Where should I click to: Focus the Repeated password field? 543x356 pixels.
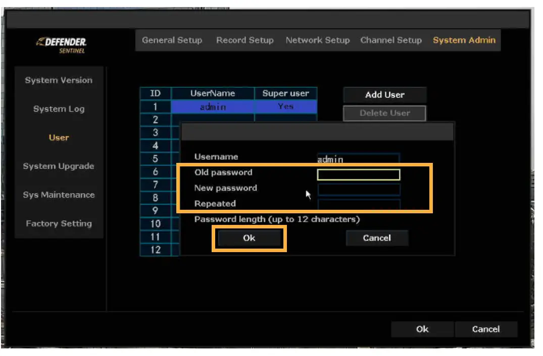[359, 204]
